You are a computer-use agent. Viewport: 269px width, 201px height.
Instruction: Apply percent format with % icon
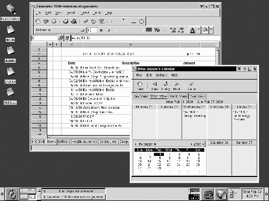pos(157,30)
